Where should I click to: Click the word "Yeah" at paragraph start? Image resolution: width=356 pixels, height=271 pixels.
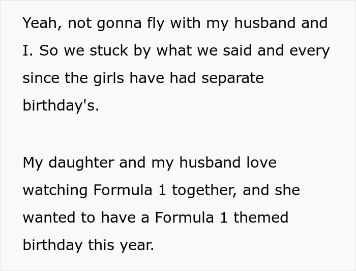(41, 23)
